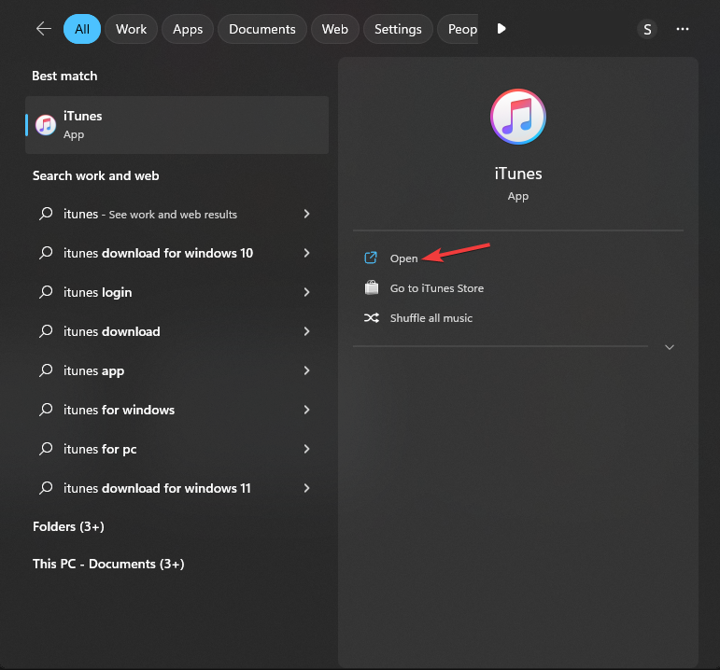
Task: Select 'itunes - See work and web results'
Action: (x=176, y=214)
